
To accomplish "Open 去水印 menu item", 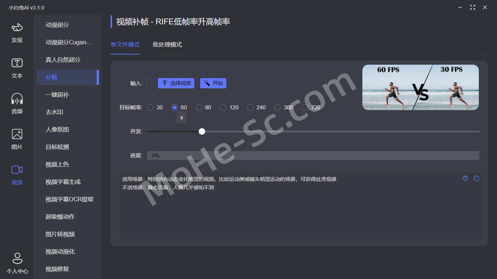I will [68, 112].
